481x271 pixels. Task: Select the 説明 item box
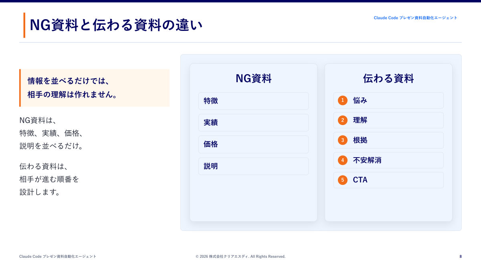pyautogui.click(x=253, y=166)
